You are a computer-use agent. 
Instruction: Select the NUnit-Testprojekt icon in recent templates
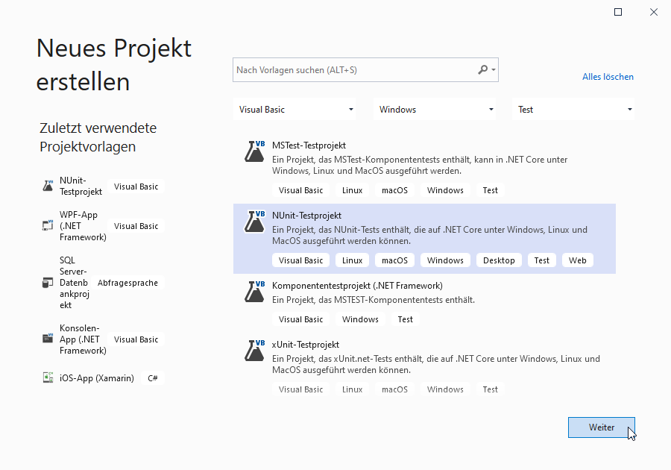tap(46, 187)
